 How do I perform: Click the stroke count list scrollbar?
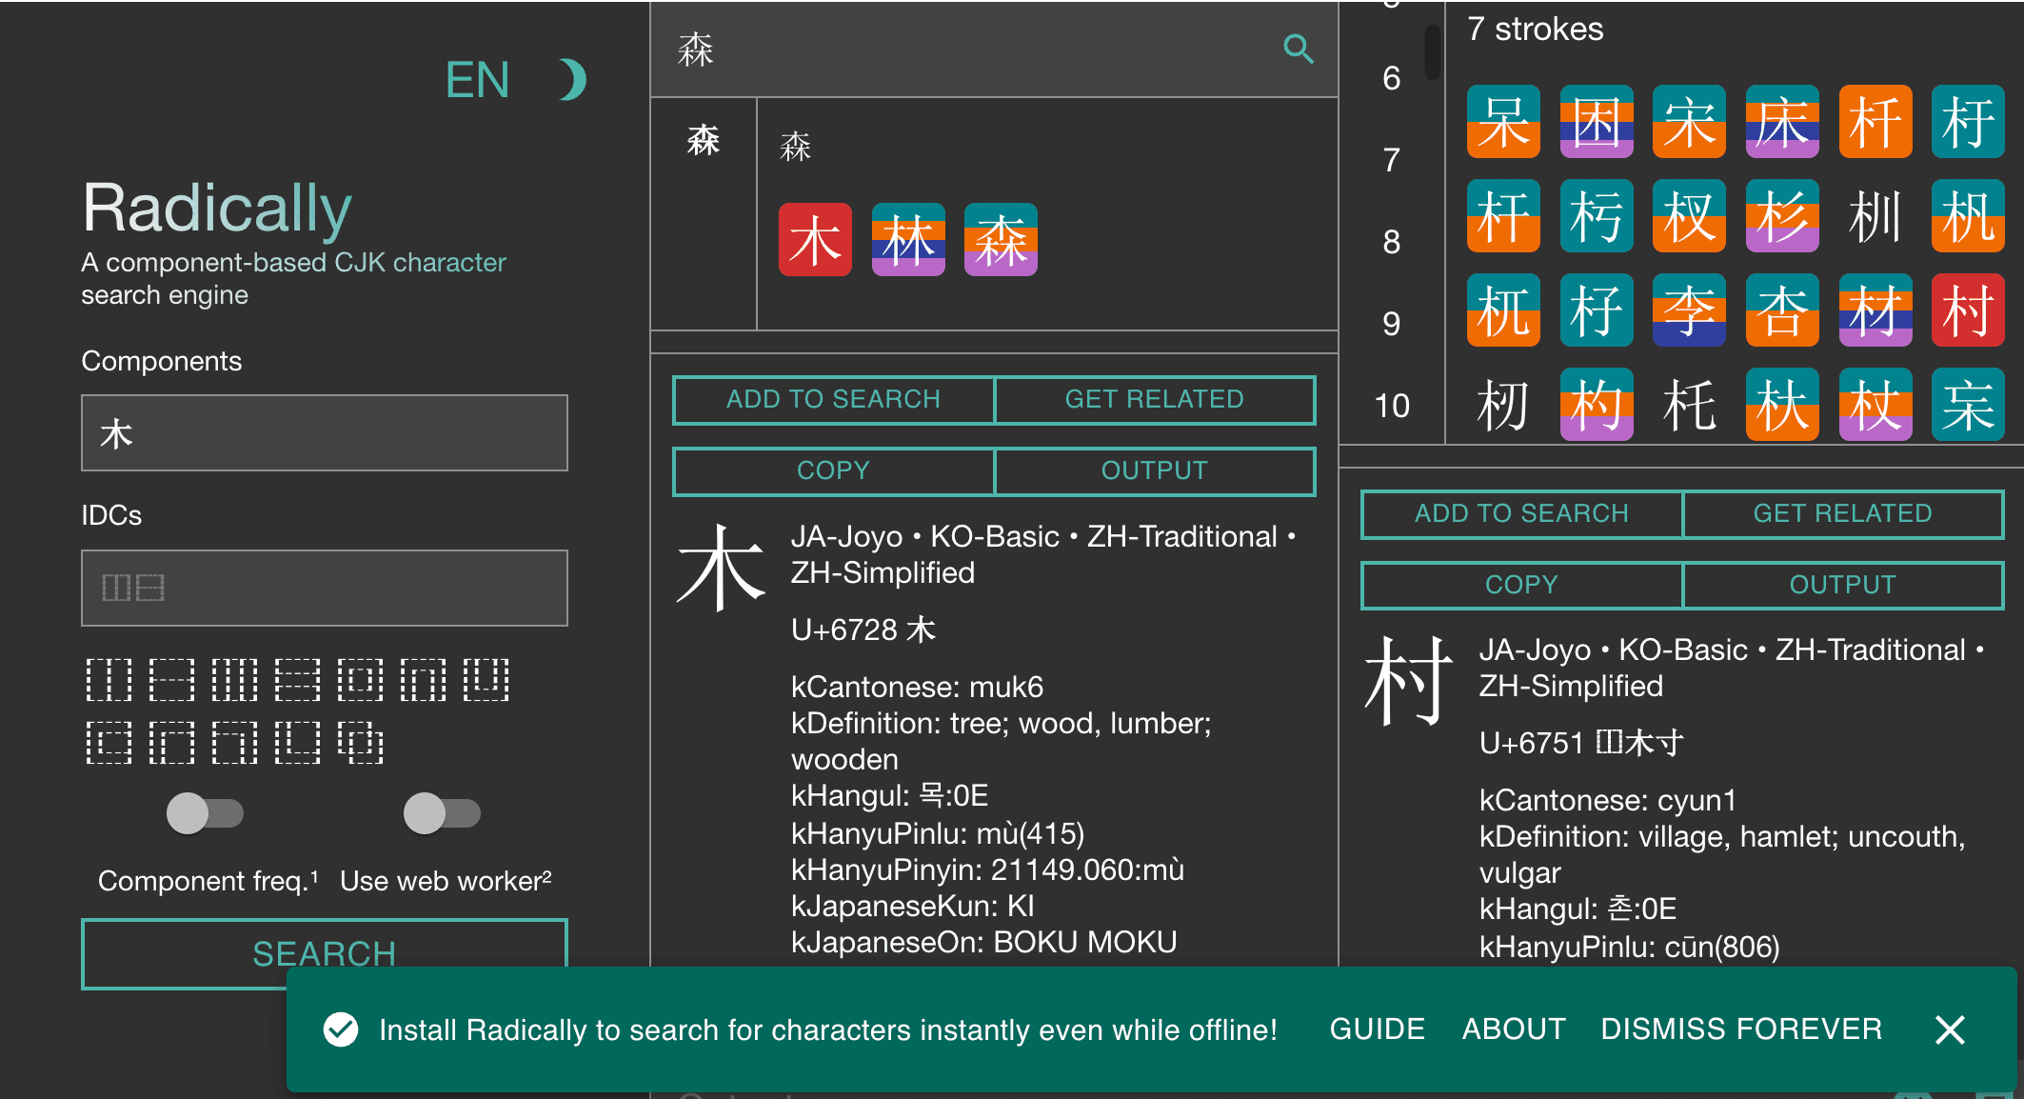[1431, 52]
